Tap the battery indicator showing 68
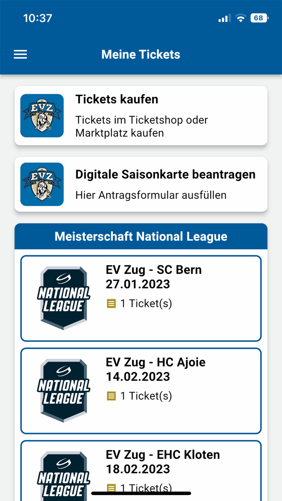282x501 pixels. 258,18
